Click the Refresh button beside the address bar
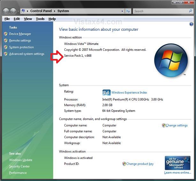The image size is (196, 181). (x=128, y=11)
